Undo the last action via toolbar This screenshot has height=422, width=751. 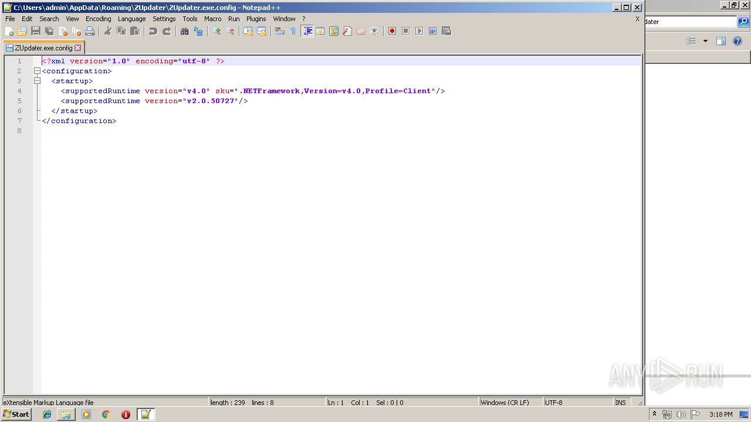pyautogui.click(x=153, y=31)
